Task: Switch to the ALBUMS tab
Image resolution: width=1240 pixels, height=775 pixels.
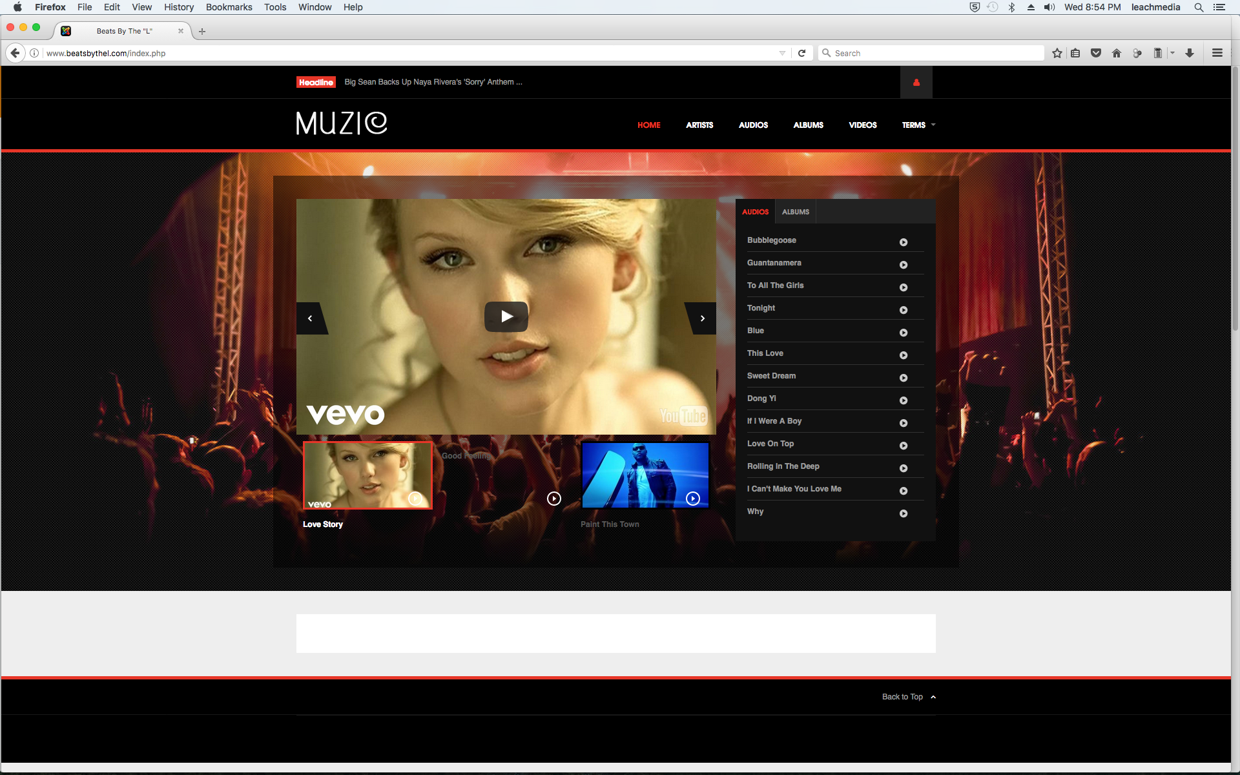Action: [x=795, y=212]
